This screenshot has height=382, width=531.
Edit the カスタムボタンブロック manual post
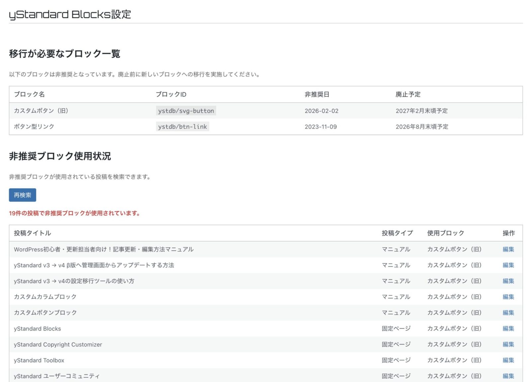coord(508,313)
